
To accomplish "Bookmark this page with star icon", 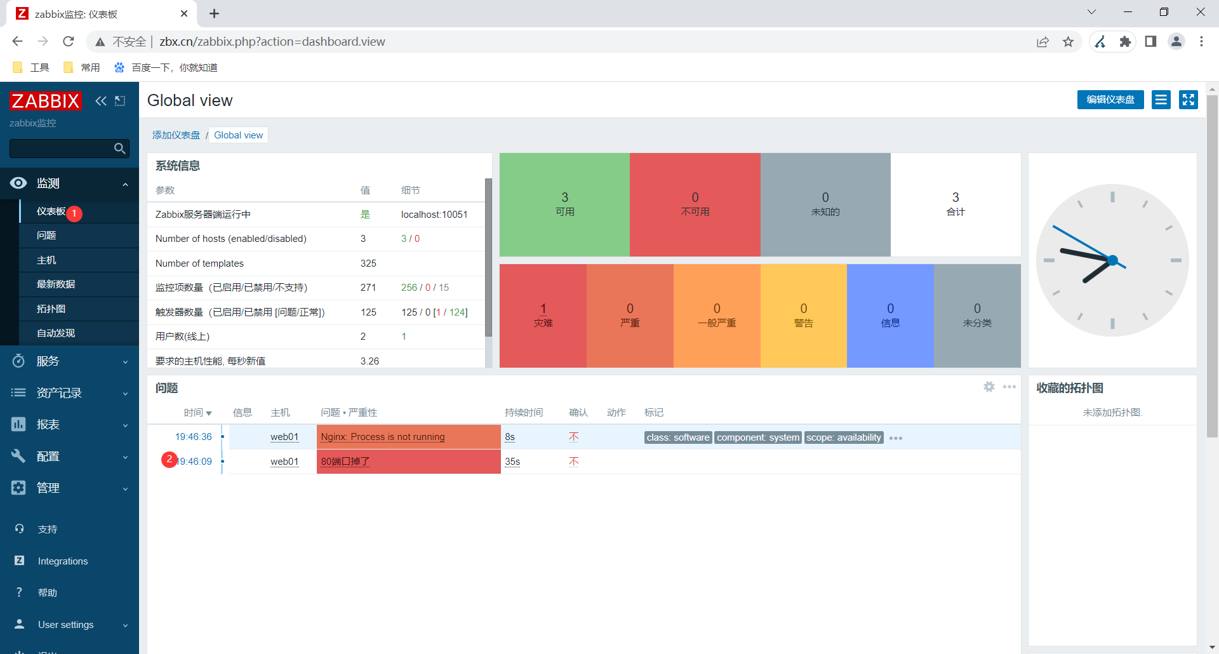I will coord(1069,42).
